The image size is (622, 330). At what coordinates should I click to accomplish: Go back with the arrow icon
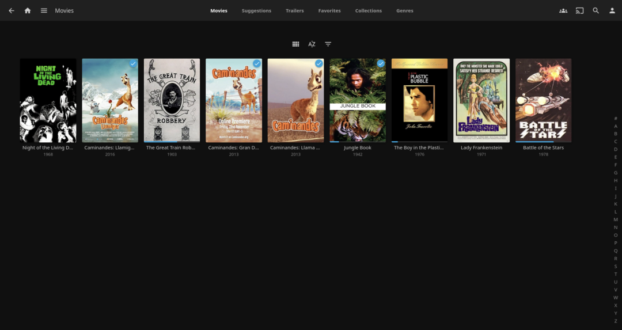point(12,11)
